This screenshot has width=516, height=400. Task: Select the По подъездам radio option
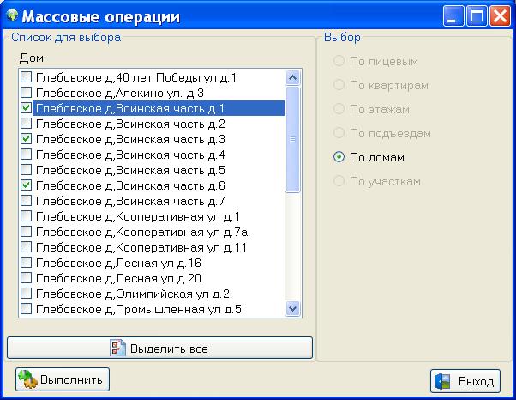tap(339, 133)
